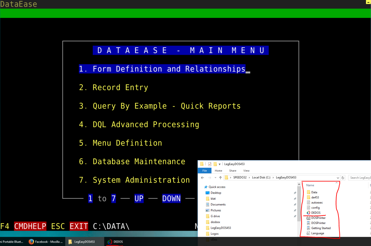Unpin Desktop using its pin icon
This screenshot has height=246, width=371.
coord(295,193)
